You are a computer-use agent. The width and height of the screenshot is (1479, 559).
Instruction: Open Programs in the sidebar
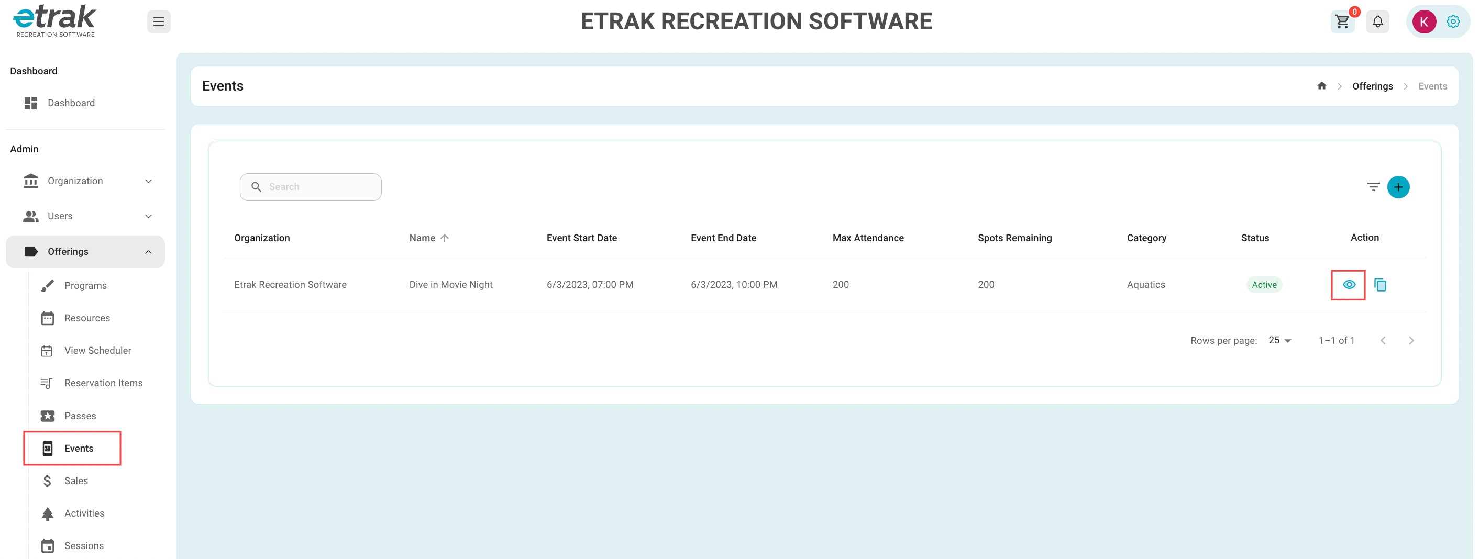pos(85,286)
